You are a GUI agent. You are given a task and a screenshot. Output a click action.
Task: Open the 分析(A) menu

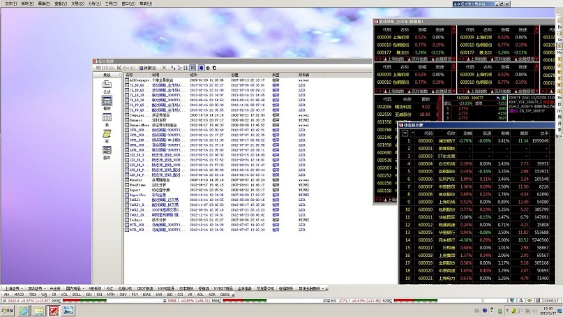(94, 3)
